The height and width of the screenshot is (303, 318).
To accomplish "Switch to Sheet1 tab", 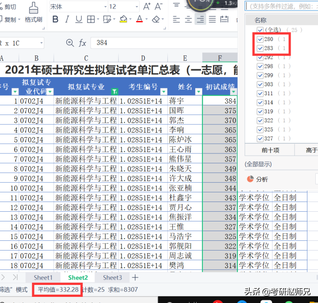I will (x=43, y=277).
